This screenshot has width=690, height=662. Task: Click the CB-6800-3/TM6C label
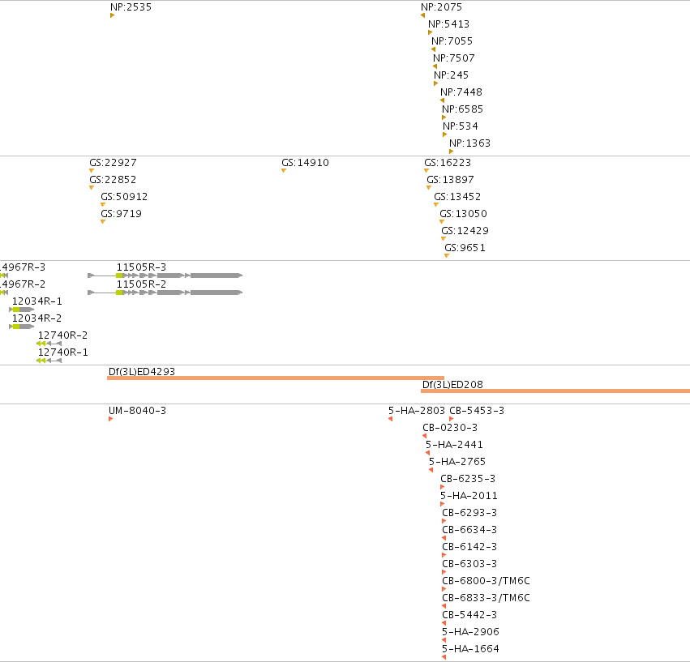(486, 581)
